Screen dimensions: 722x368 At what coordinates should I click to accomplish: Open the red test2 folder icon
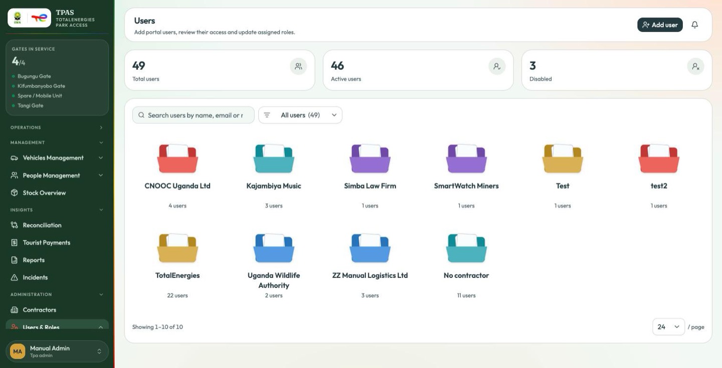[x=659, y=158]
